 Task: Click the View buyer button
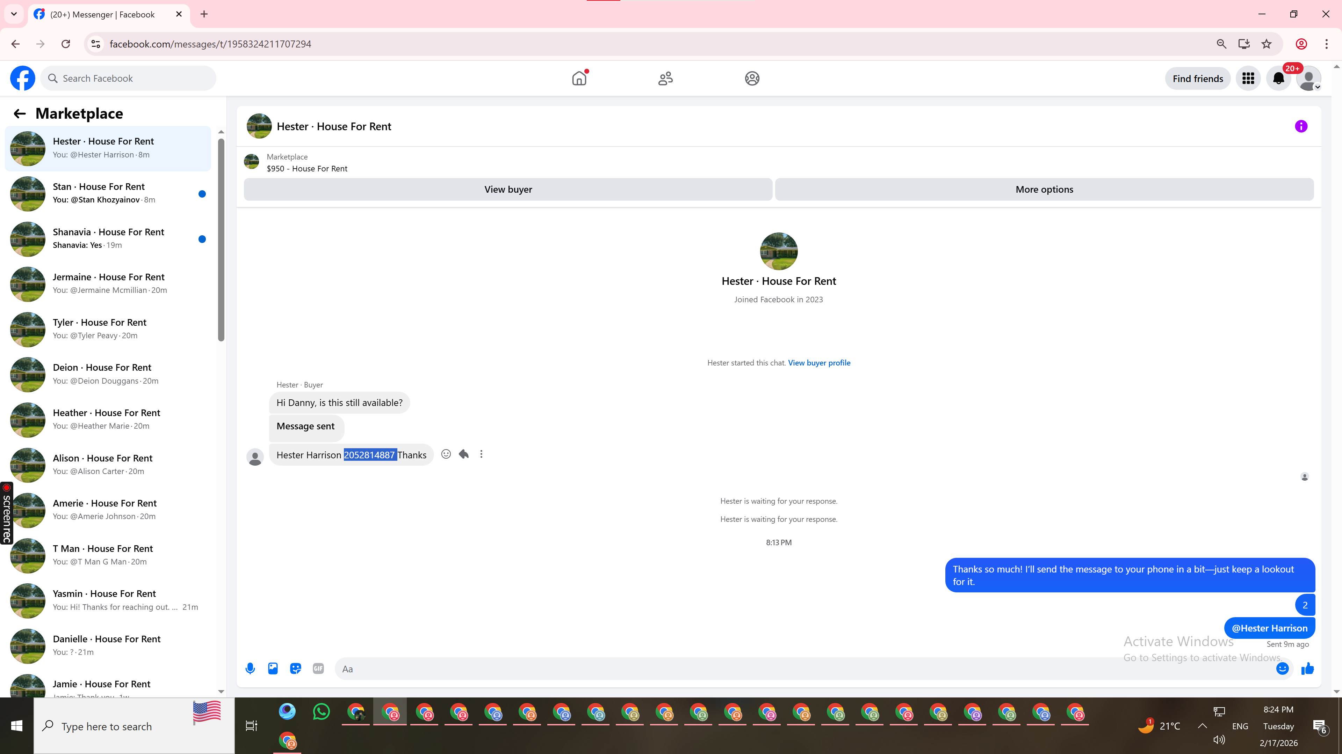[508, 190]
